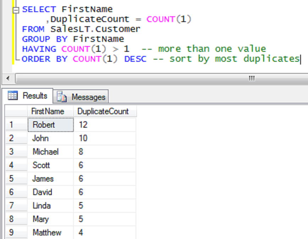Click the left scroll arrow of the horizontal scrollbar
This screenshot has width=308, height=239.
click(x=8, y=78)
